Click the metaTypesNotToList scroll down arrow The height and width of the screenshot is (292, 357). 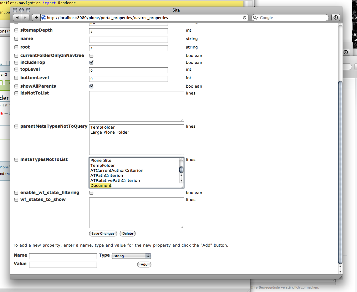coord(181,180)
